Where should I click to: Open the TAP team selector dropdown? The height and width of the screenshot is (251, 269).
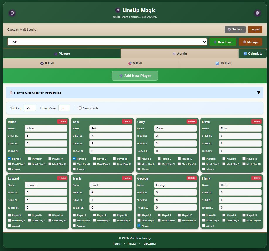(x=107, y=42)
